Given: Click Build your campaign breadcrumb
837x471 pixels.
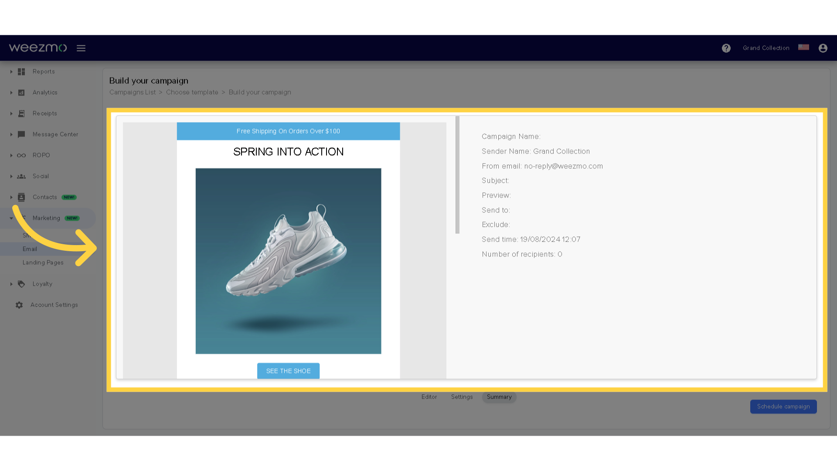Looking at the screenshot, I should coord(260,92).
